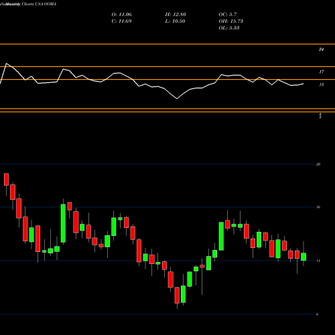Click the '16' price axis label
Image resolution: width=335 pixels, height=335 pixels.
tap(318, 207)
